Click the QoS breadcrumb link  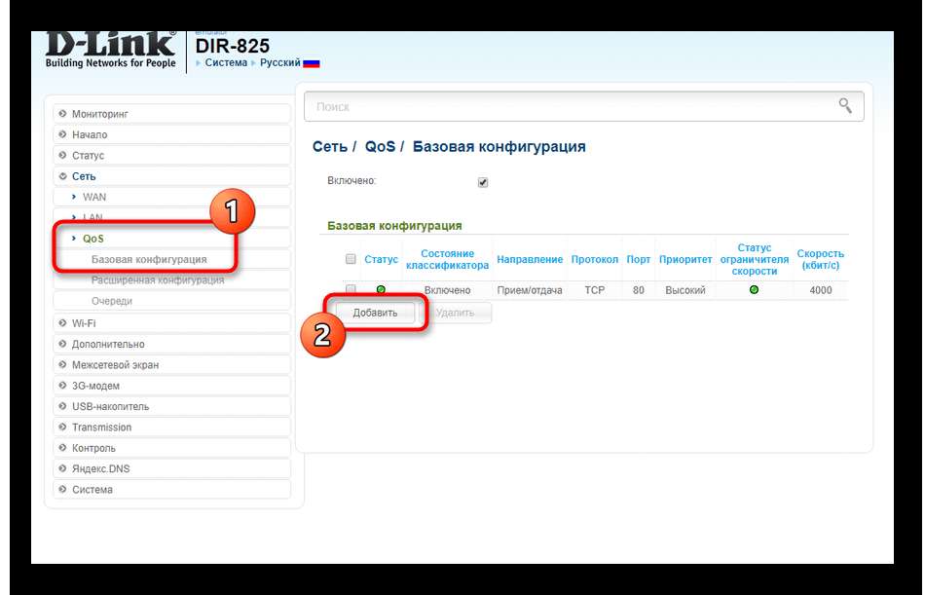tap(380, 146)
